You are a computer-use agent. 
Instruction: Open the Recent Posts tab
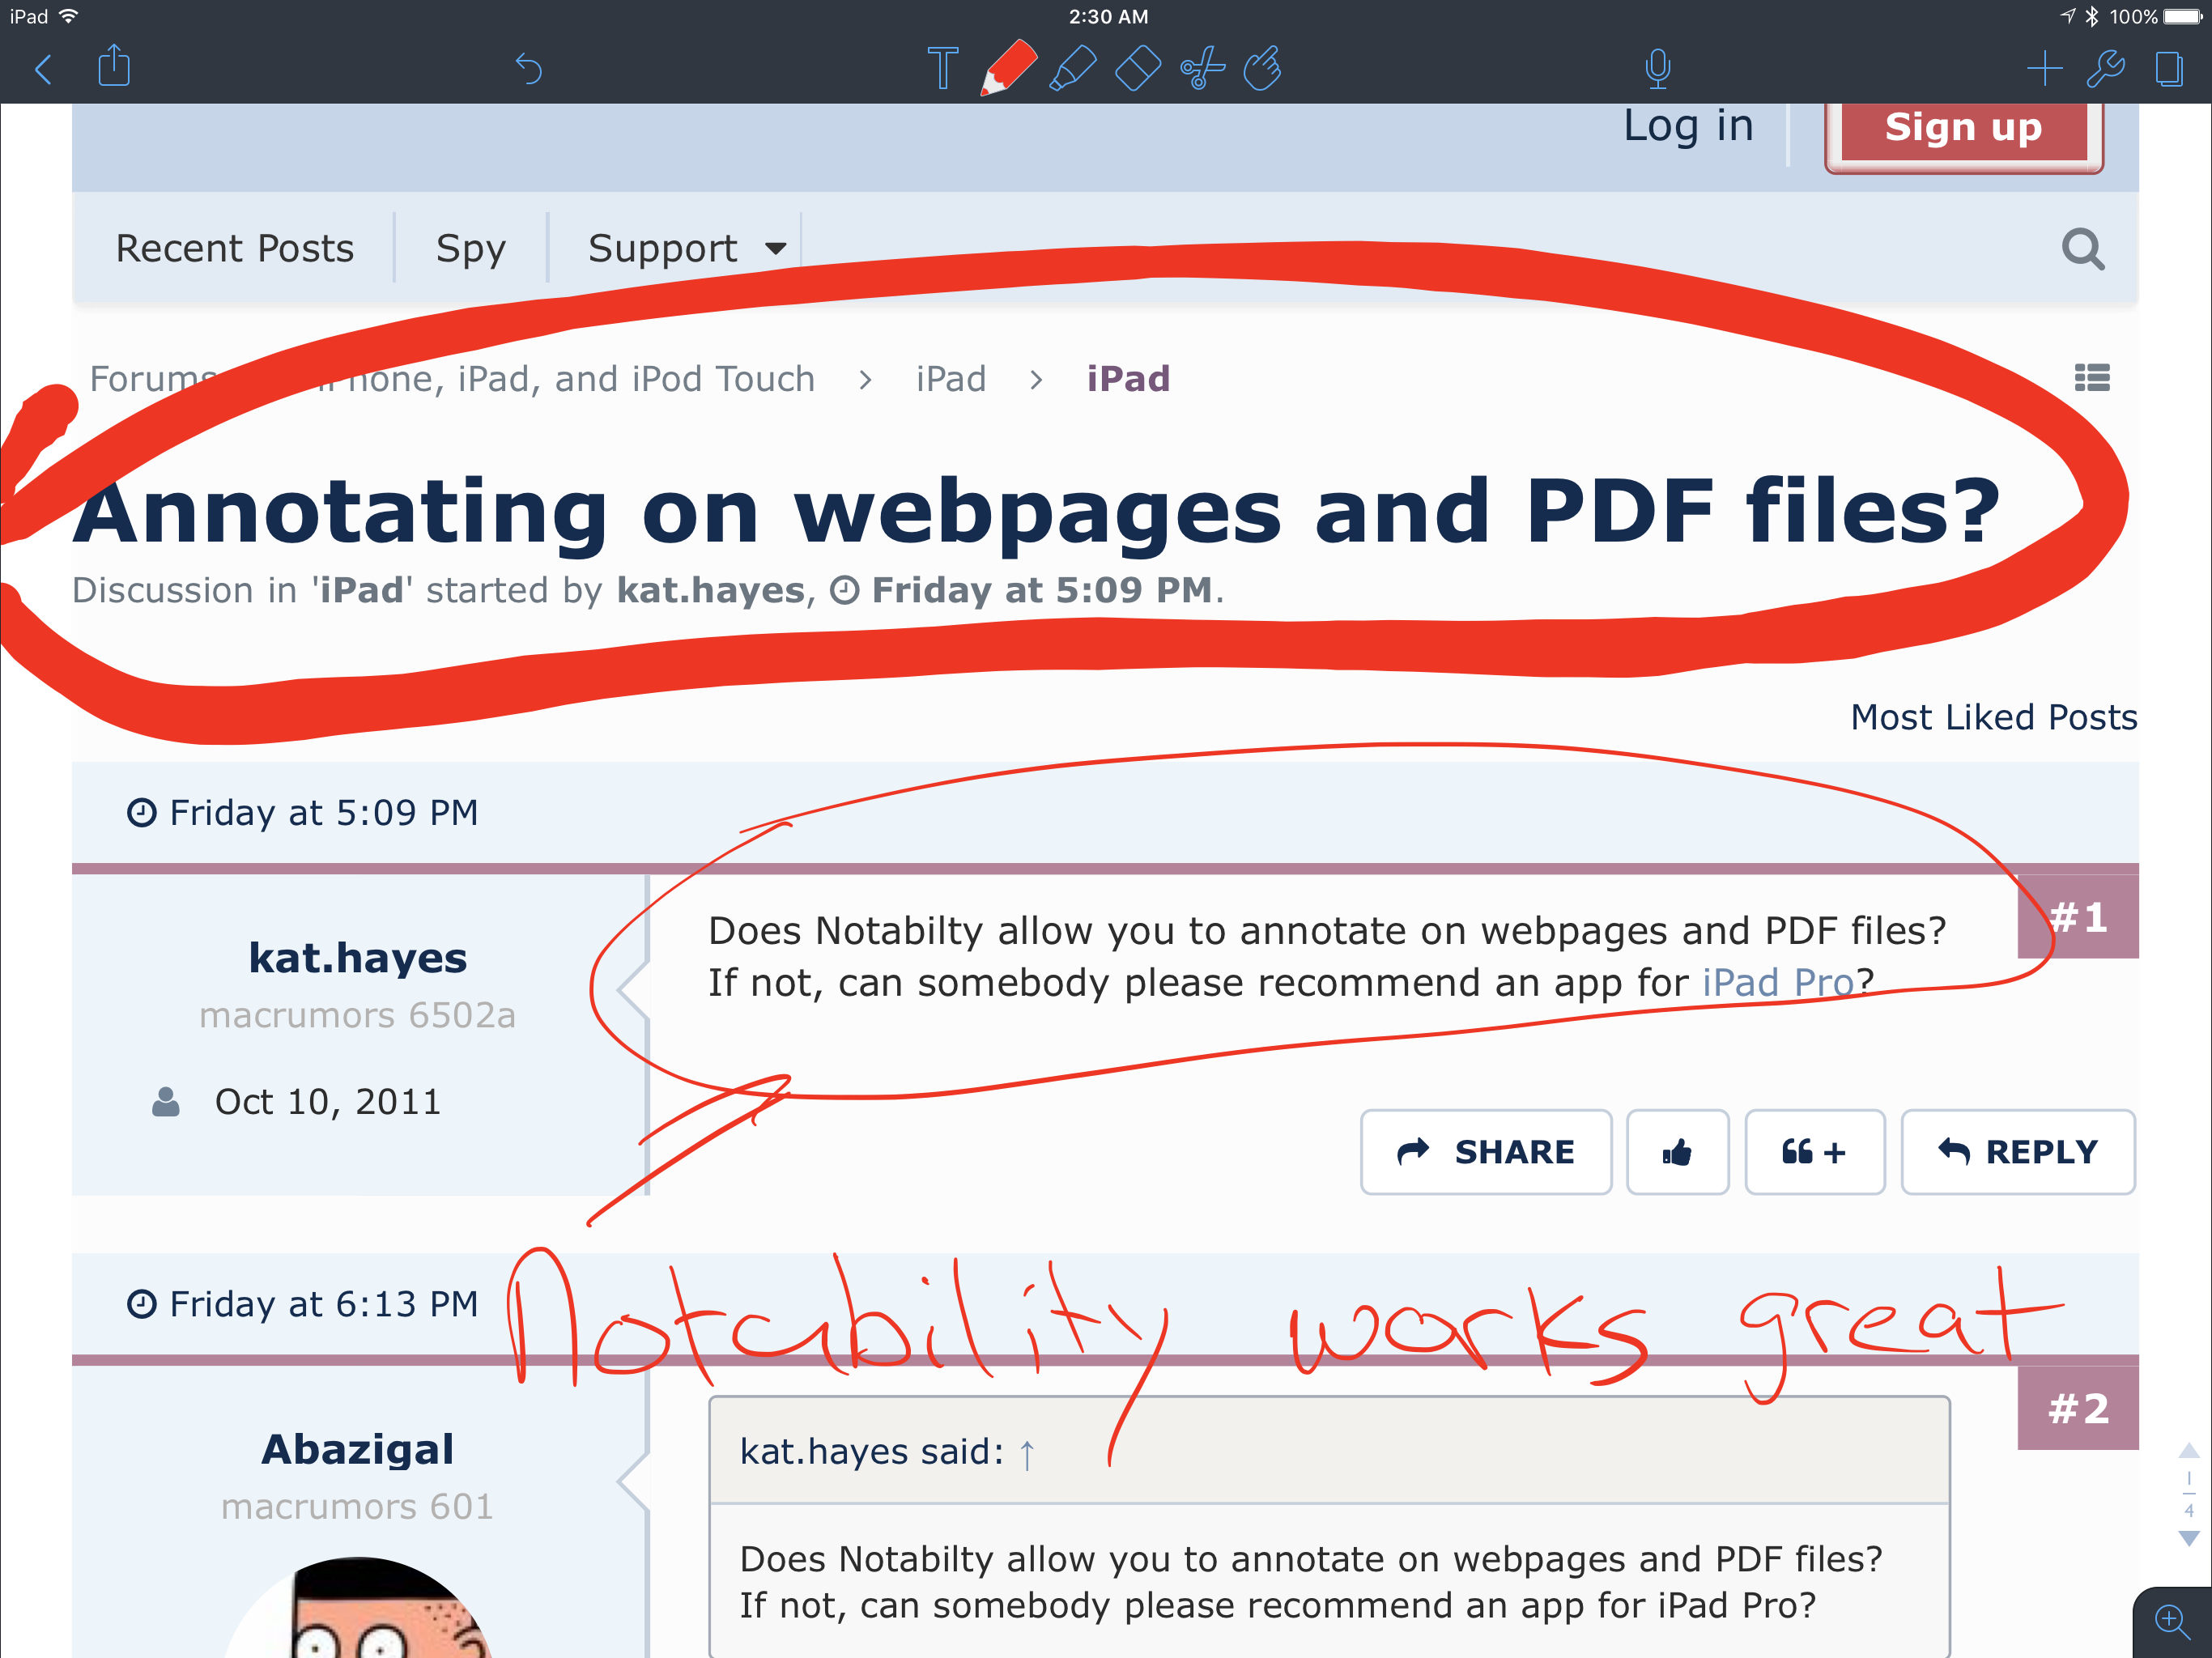pos(235,248)
